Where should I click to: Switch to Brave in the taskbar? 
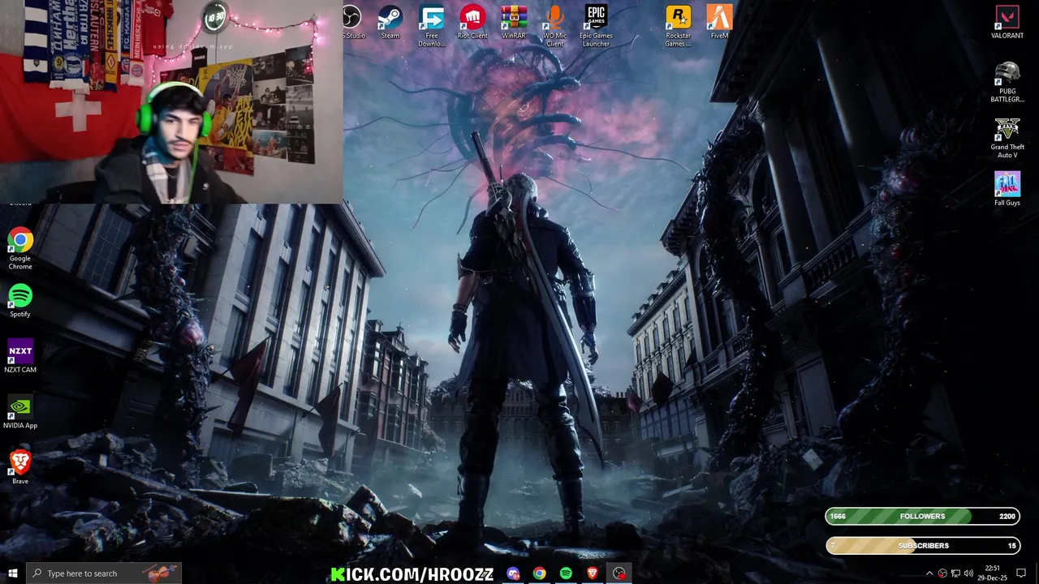click(x=593, y=573)
